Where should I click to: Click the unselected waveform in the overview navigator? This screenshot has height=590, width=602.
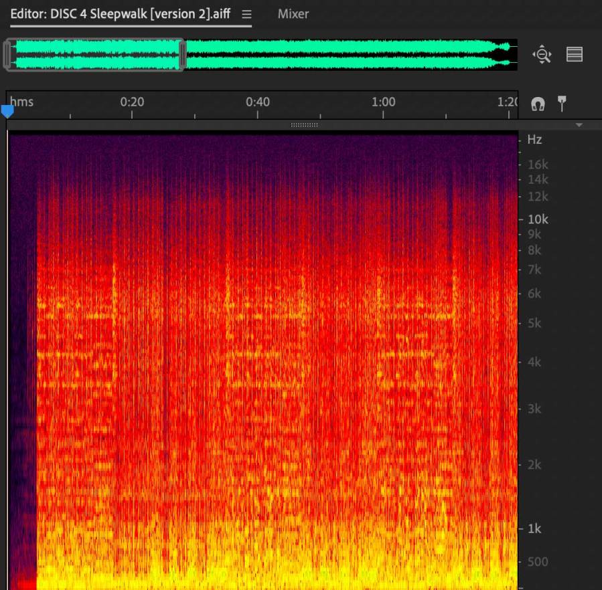[348, 55]
